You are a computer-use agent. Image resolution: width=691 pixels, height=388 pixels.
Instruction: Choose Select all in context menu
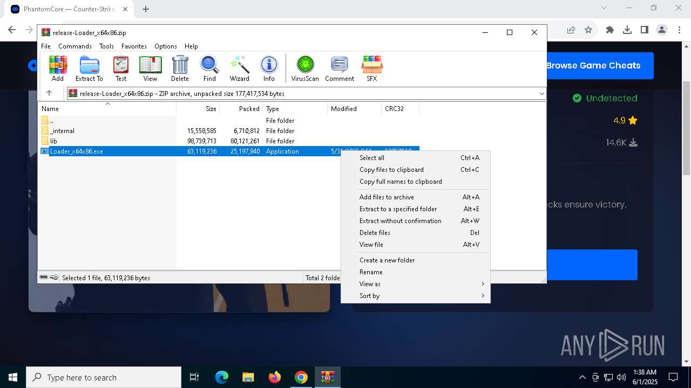416,158
